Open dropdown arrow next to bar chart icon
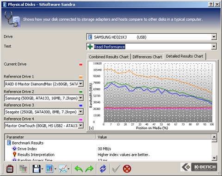The image size is (222, 176). 55,169
